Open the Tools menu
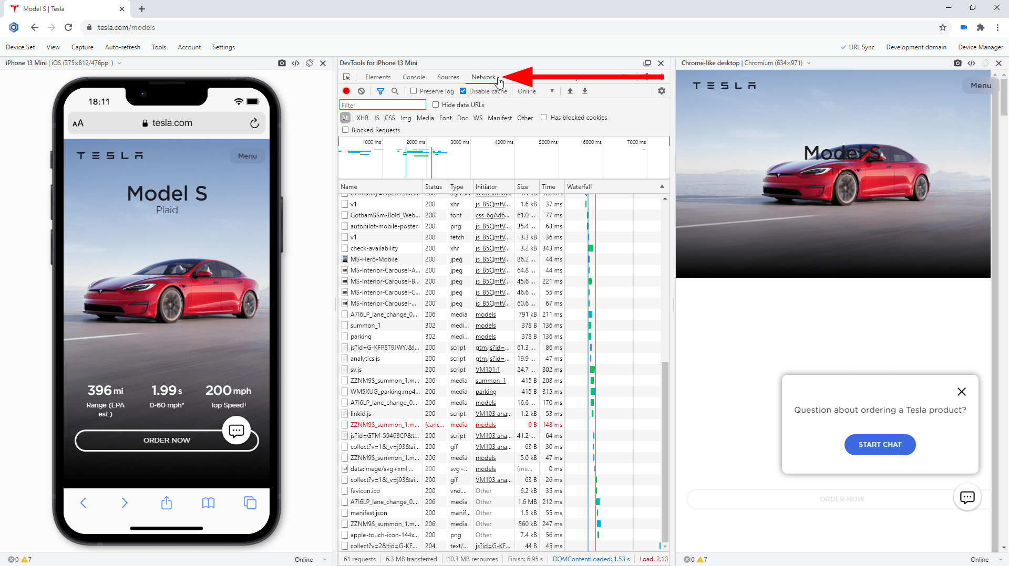The width and height of the screenshot is (1009, 566). pos(159,47)
